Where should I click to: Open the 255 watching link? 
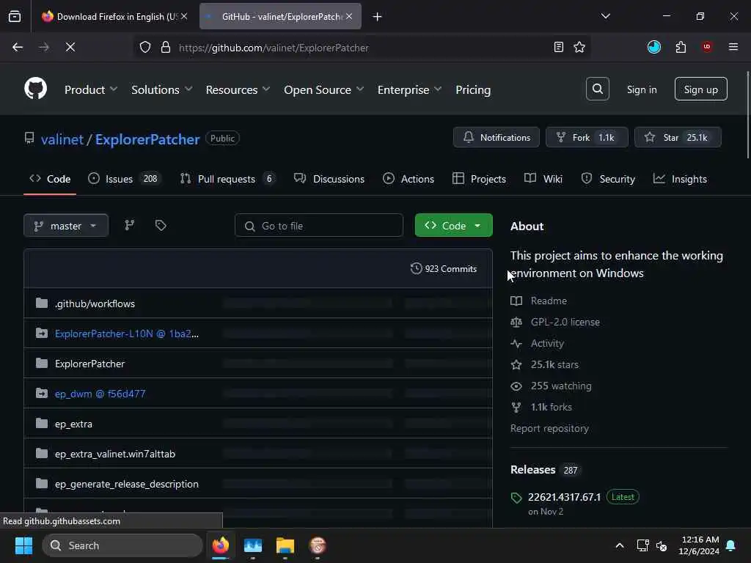pyautogui.click(x=561, y=386)
